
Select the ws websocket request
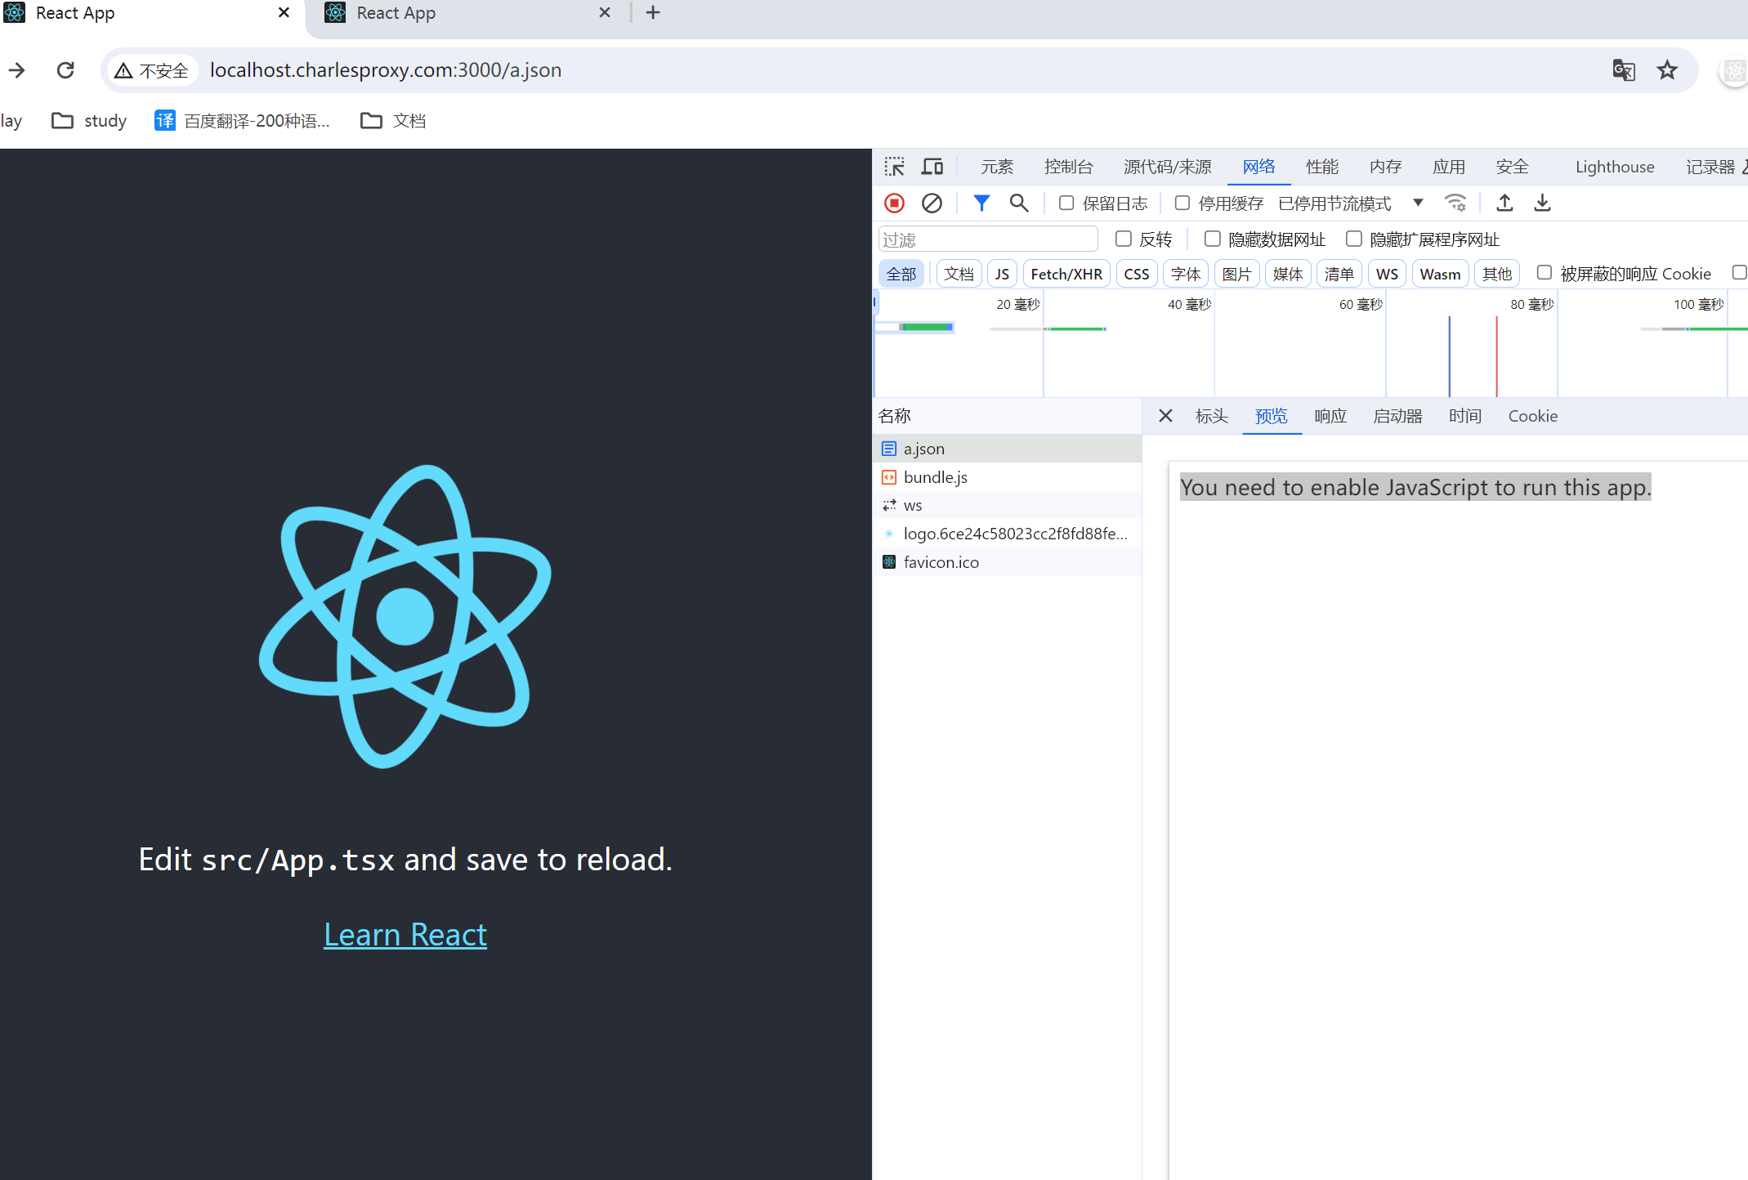click(x=1007, y=506)
